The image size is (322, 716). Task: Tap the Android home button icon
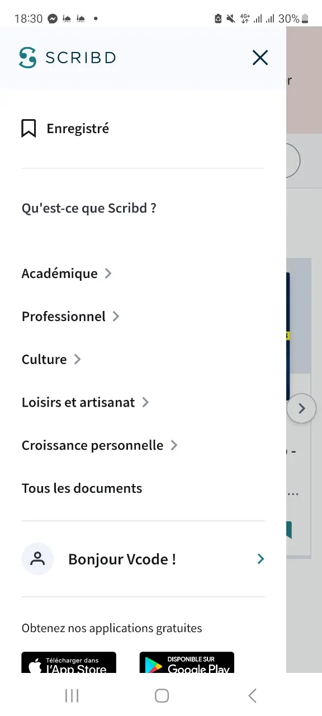point(162,695)
